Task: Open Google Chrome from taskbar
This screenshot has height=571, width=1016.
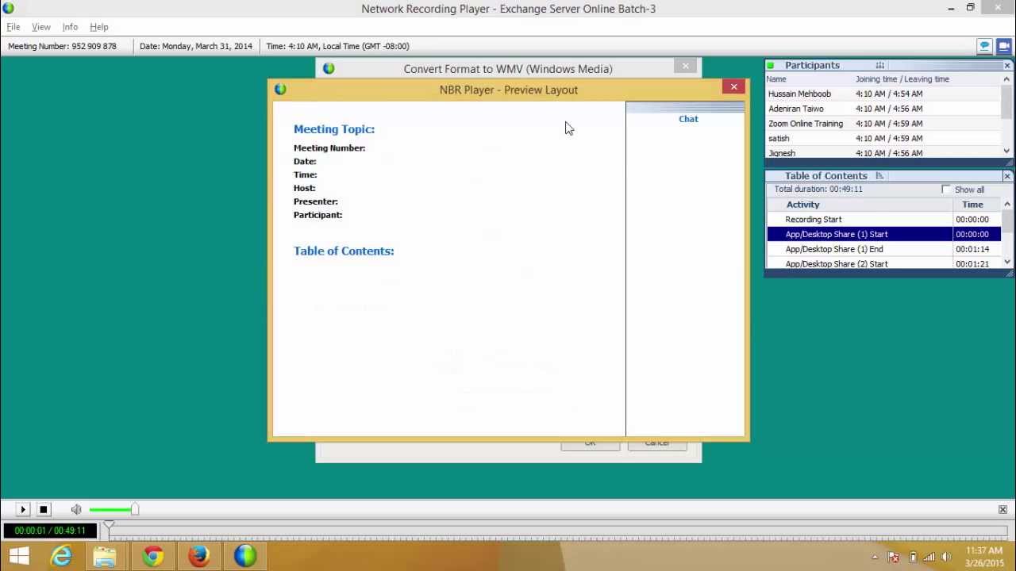Action: [x=153, y=556]
